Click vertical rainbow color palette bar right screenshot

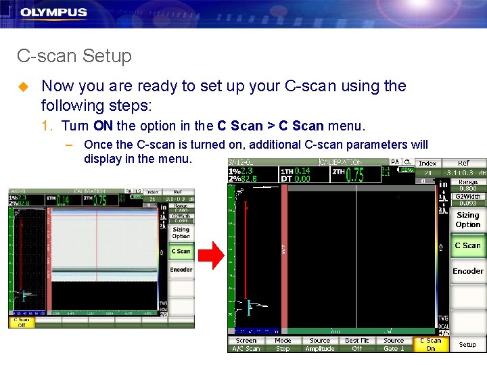[436, 258]
